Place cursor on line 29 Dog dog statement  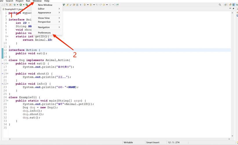(40, 107)
